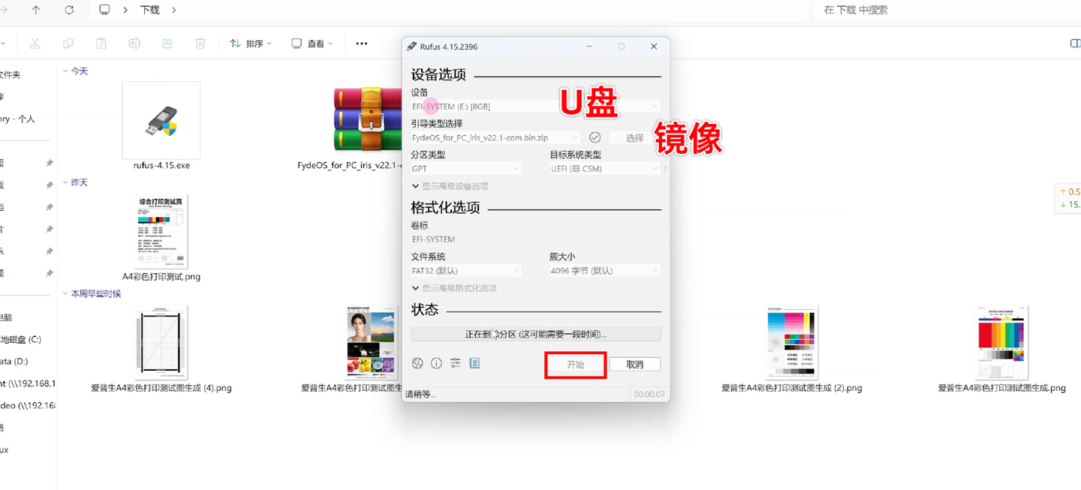Open the 引导类型选择 FydeOS image dropdown
1081x490 pixels.
(495, 137)
